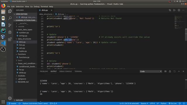Run the Python file with play icon

[174, 10]
